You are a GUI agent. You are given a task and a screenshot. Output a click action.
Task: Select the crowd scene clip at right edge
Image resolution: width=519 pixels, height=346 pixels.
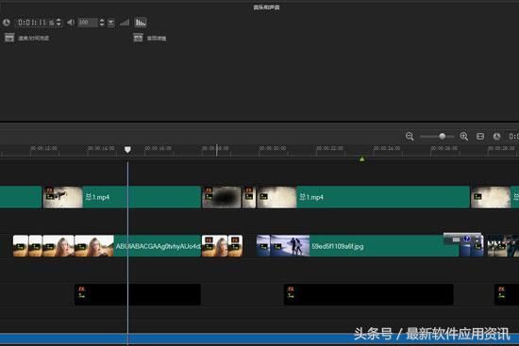point(502,246)
